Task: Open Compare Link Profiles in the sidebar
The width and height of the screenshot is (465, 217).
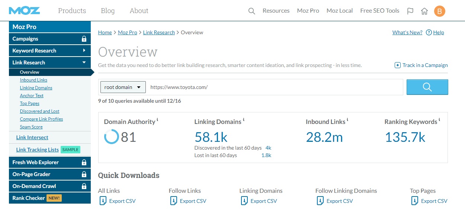Action: [42, 119]
